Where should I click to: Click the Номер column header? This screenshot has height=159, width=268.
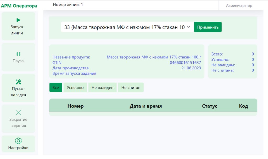coord(76,106)
